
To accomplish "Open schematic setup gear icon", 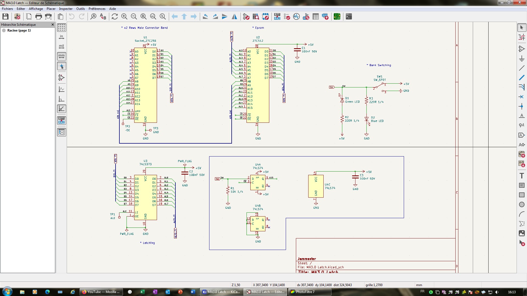I will tap(17, 17).
